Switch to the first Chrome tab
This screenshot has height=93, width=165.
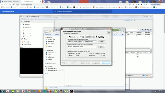pos(11,2)
